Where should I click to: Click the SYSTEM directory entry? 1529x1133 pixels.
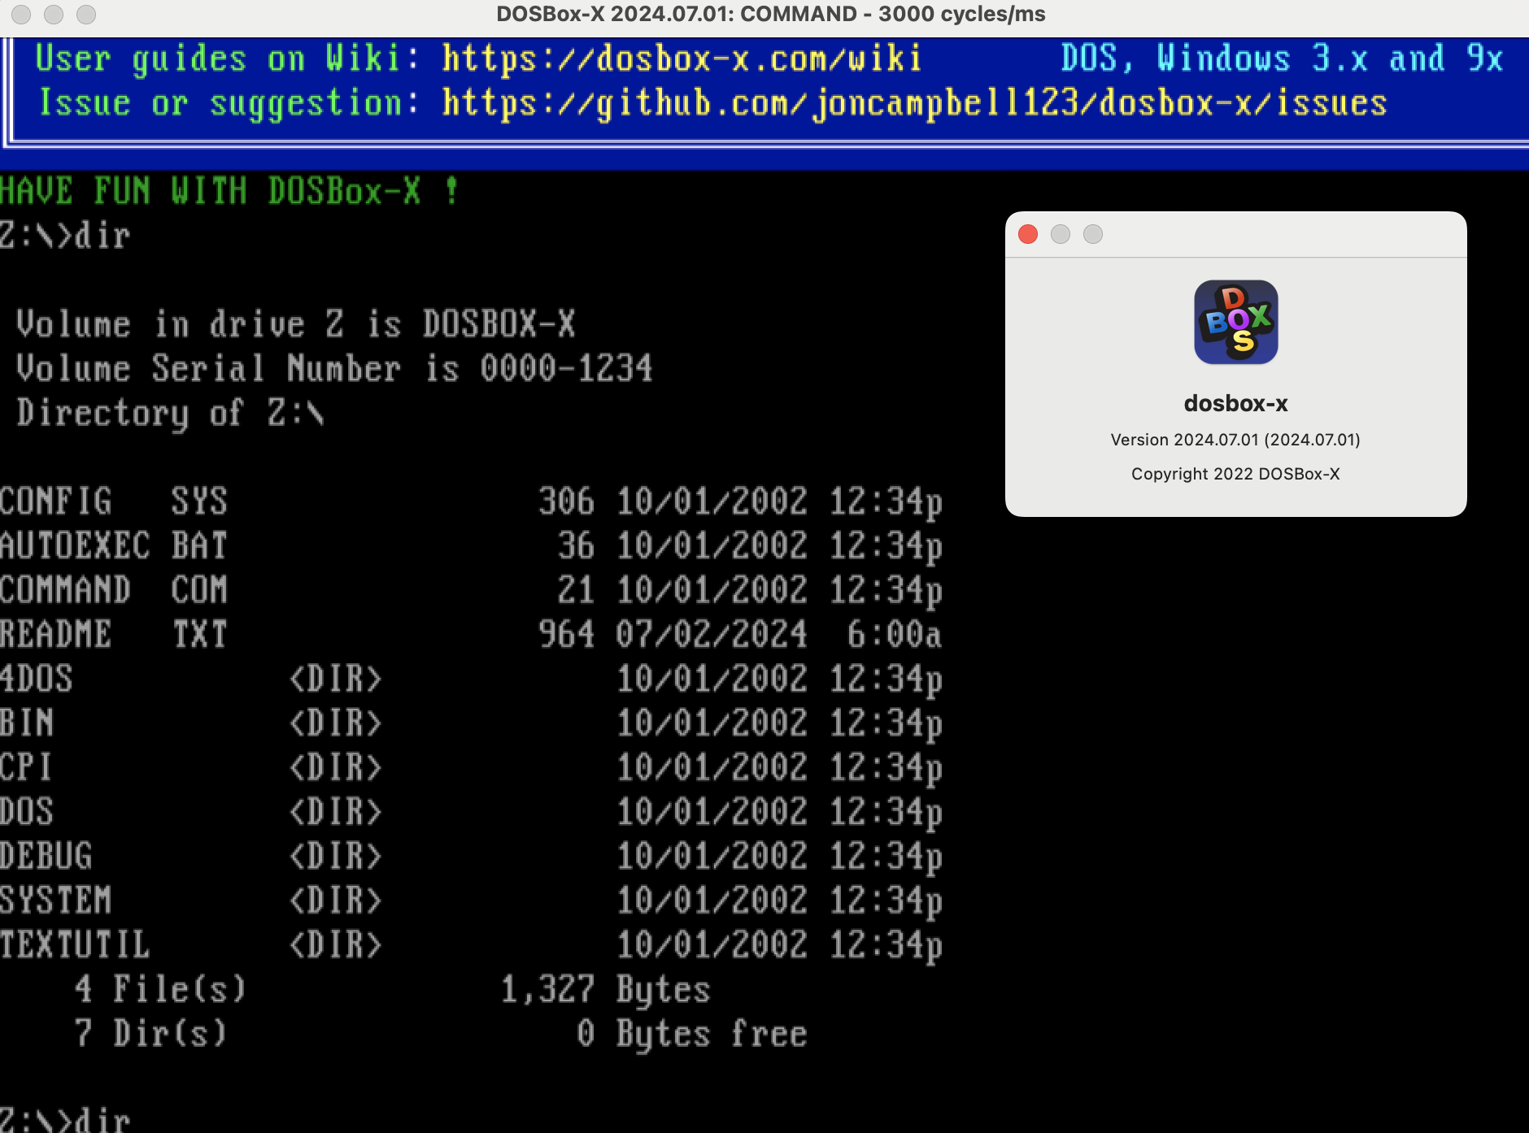click(471, 900)
